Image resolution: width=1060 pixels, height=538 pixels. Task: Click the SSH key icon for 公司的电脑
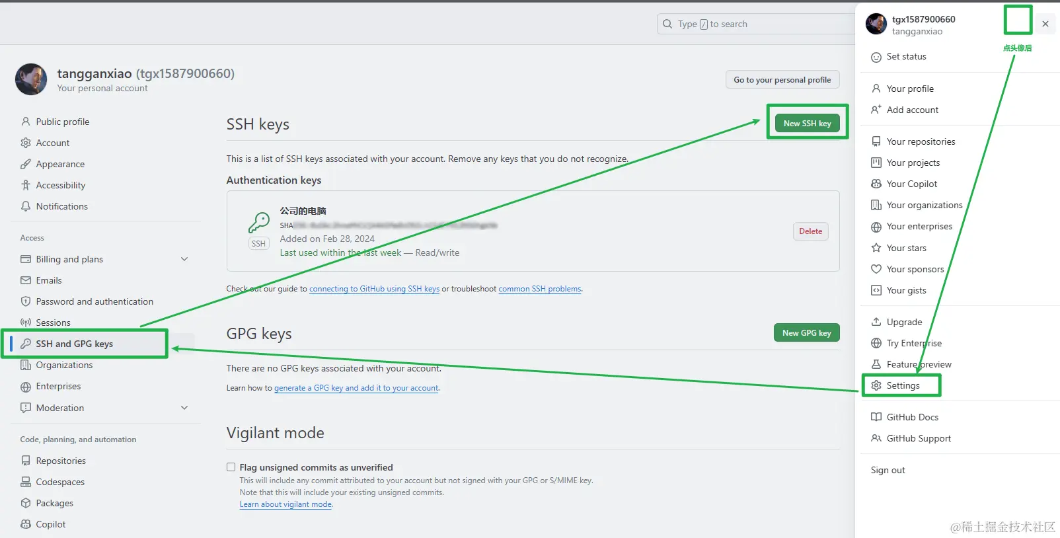pos(258,223)
